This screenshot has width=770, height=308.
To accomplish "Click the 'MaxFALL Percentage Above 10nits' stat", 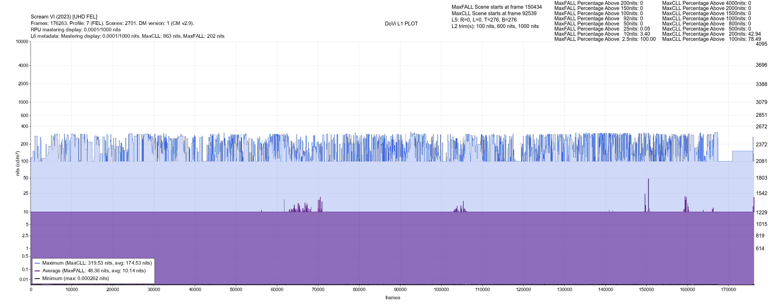I will [x=602, y=34].
